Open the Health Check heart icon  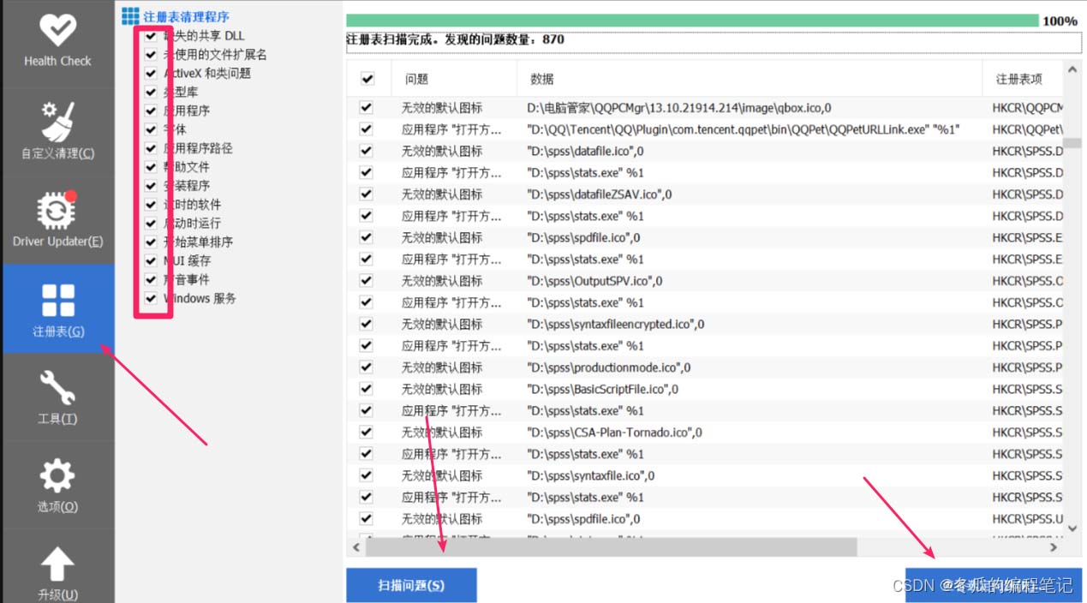[x=57, y=32]
